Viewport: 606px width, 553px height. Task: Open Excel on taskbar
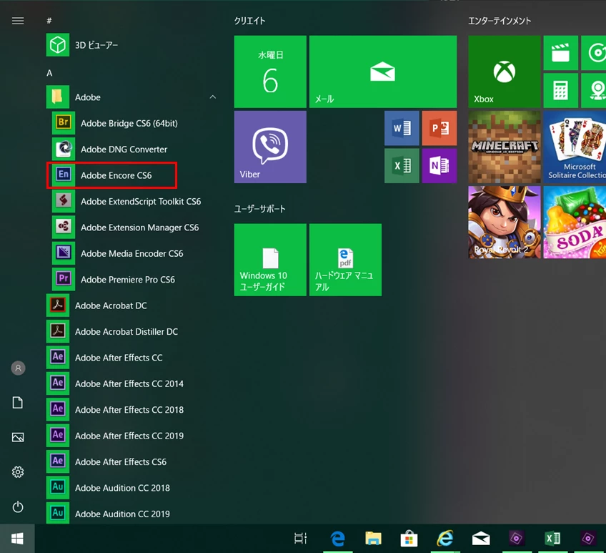point(552,538)
